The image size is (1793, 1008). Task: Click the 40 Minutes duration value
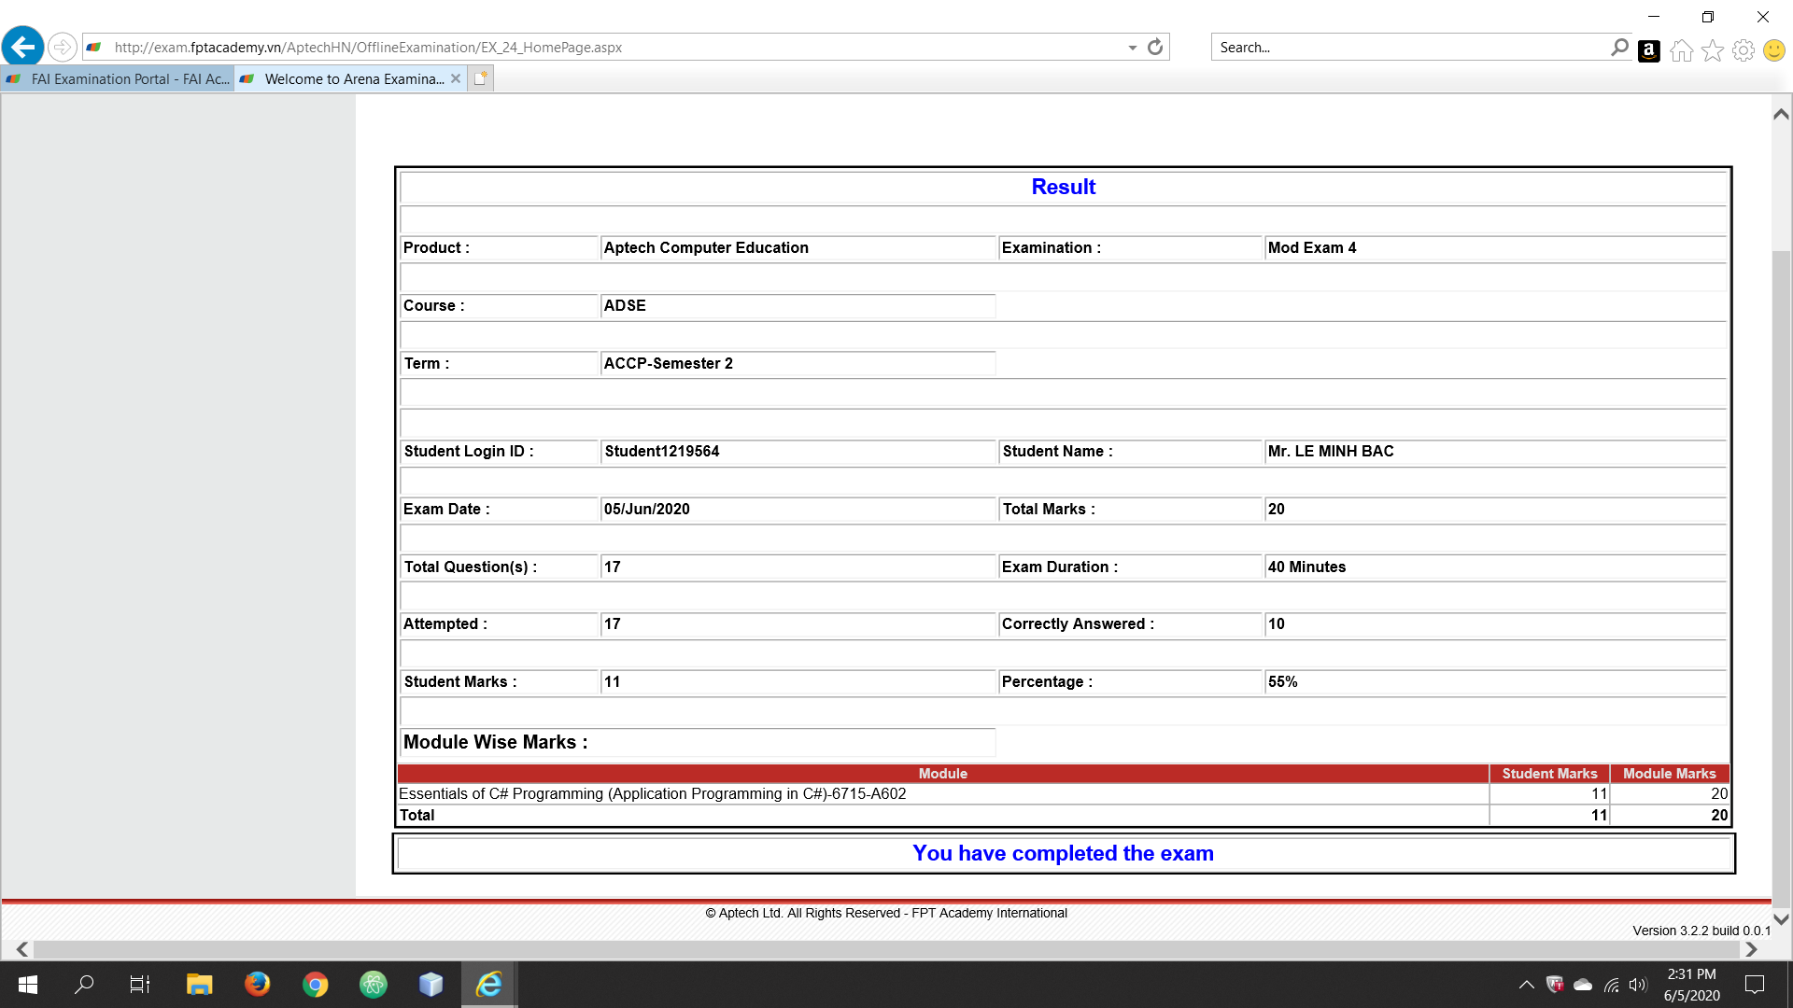pyautogui.click(x=1306, y=567)
